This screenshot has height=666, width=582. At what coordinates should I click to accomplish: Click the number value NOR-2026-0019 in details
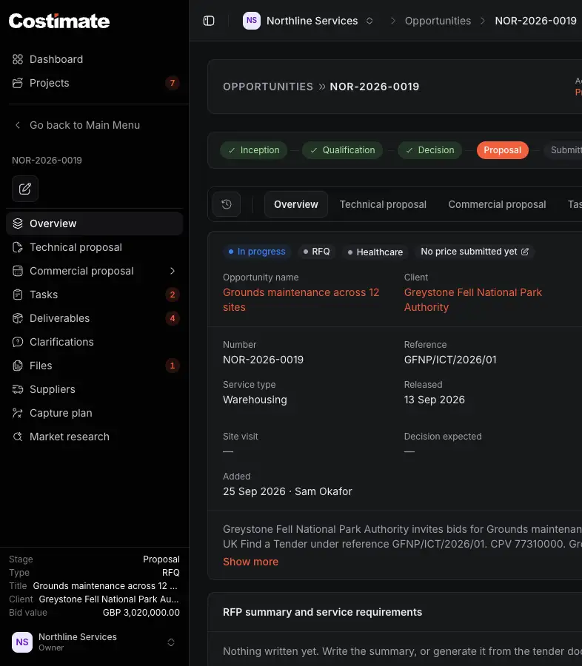coord(263,360)
